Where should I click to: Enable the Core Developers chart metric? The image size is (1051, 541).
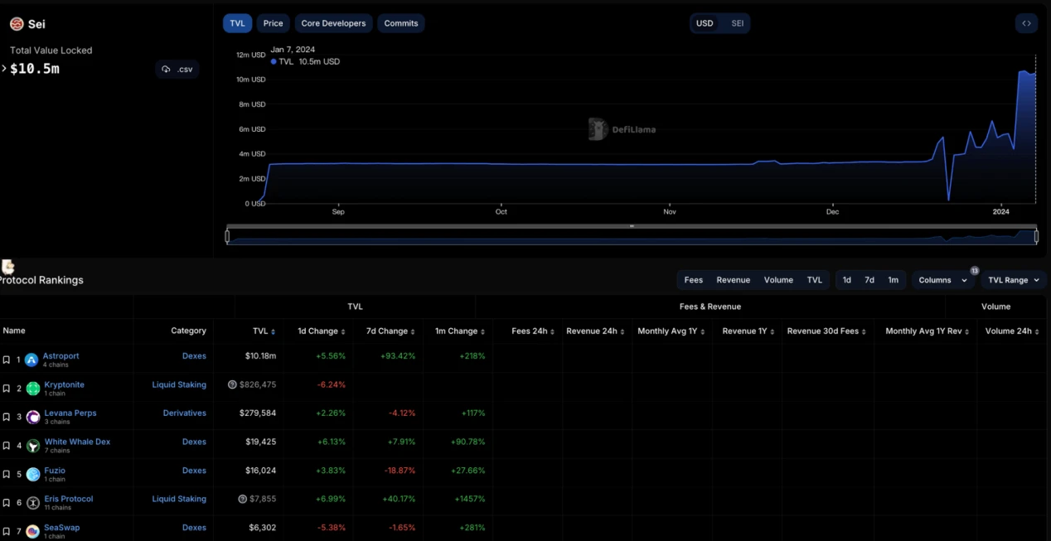click(x=333, y=23)
